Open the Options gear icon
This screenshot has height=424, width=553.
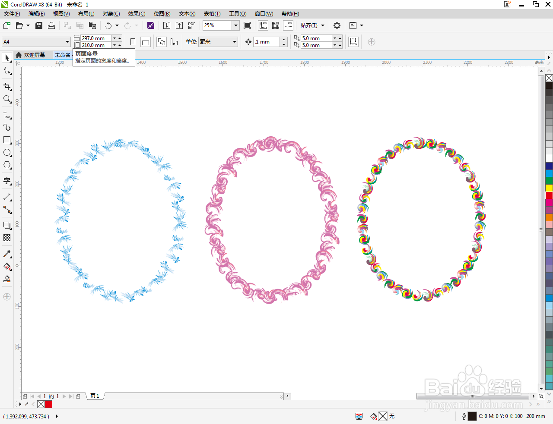click(x=337, y=25)
